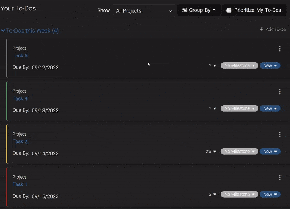
Task: Change Task 4 New status dropdown
Action: pyautogui.click(x=270, y=108)
